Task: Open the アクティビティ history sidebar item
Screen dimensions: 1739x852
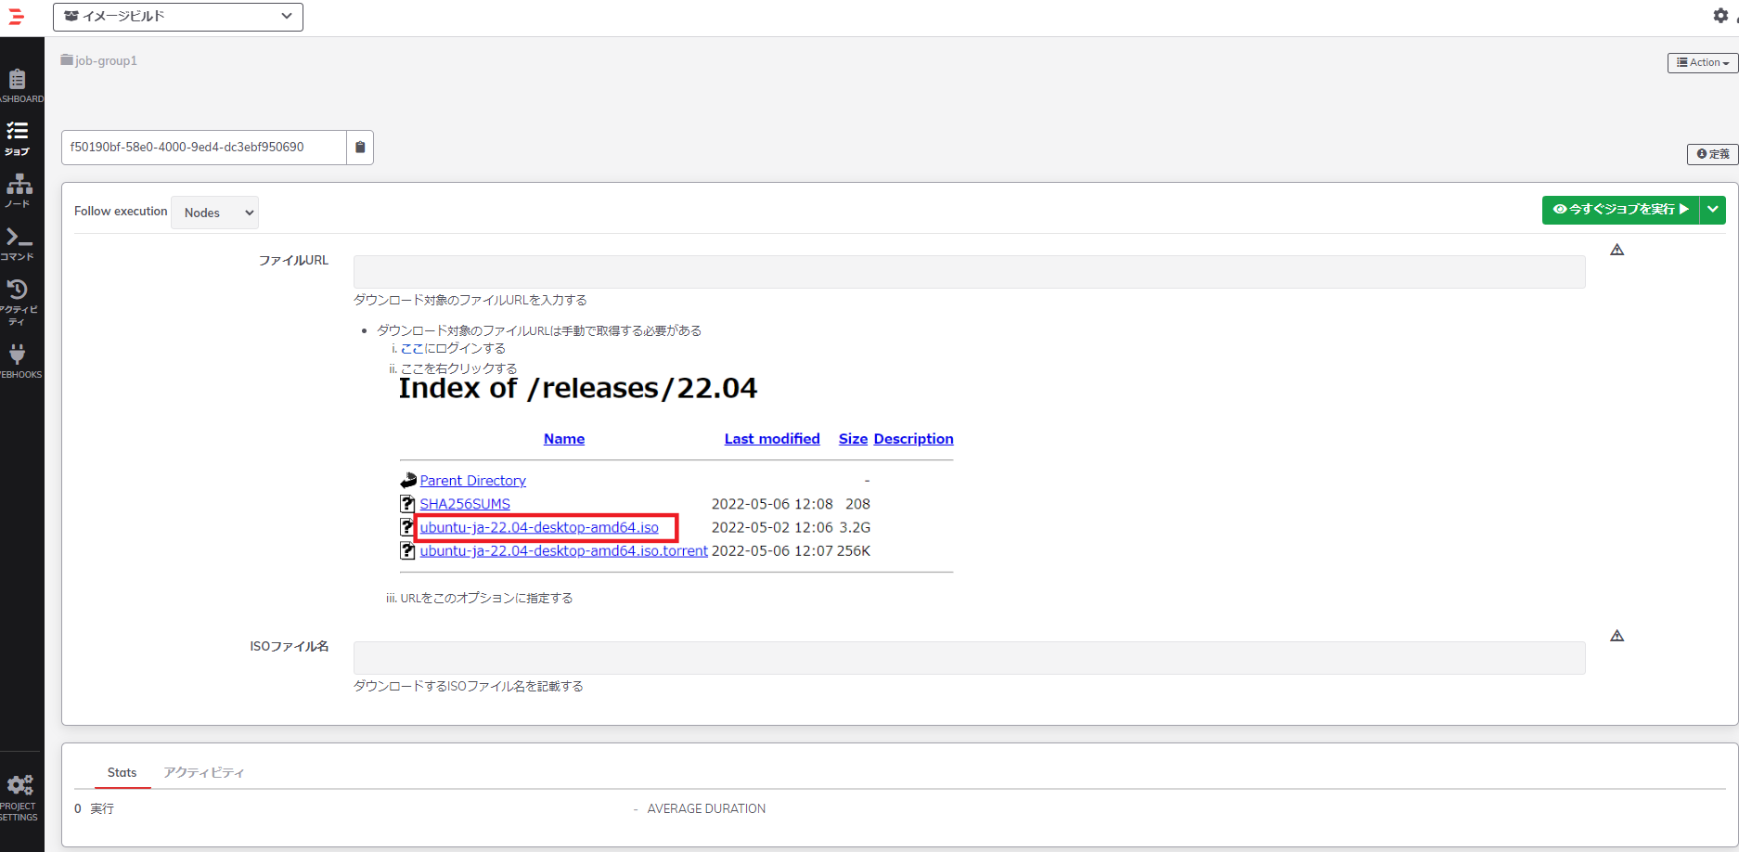Action: (x=18, y=302)
